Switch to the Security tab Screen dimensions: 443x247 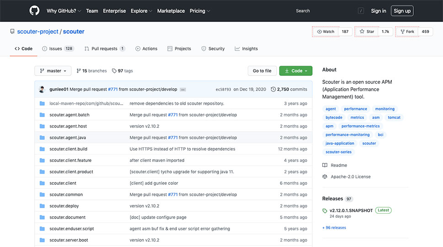click(213, 48)
